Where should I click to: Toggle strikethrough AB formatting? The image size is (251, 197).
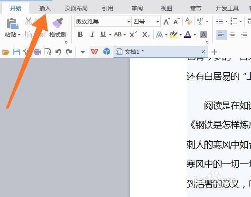118,34
